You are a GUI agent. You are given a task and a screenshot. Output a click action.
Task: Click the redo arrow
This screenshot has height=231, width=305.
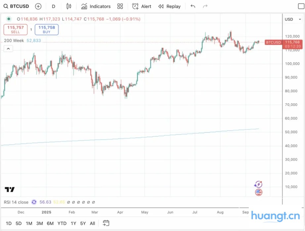pos(205,6)
